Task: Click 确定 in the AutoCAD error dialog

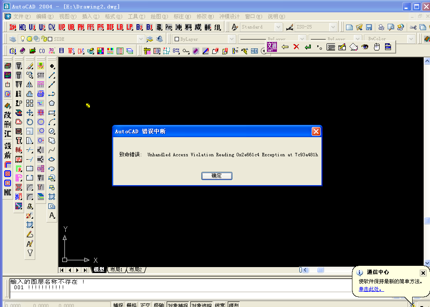Action: coord(217,176)
